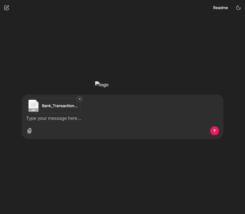Start a new chat with the compose icon

click(7, 8)
